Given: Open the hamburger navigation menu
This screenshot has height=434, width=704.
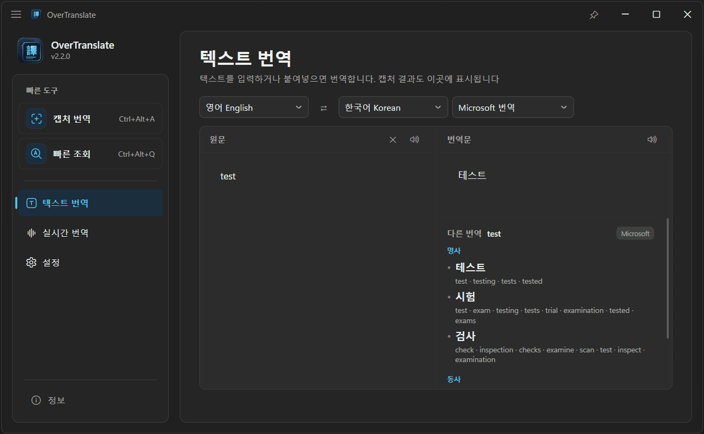Looking at the screenshot, I should pyautogui.click(x=16, y=15).
